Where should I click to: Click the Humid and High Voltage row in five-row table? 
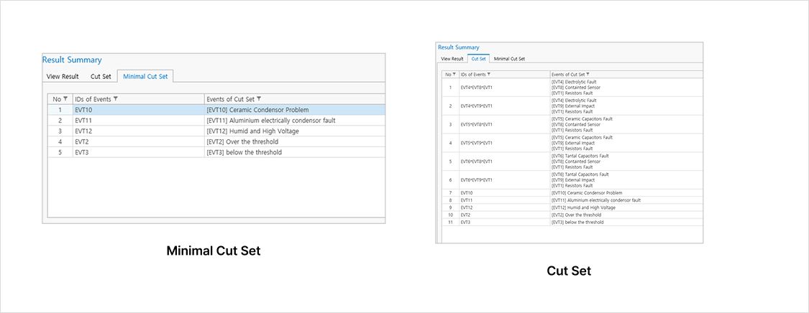216,131
